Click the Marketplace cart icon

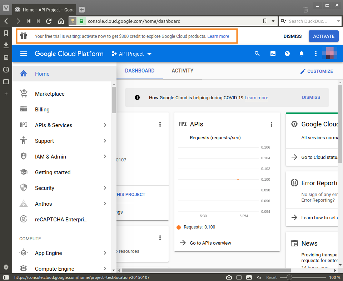point(24,94)
